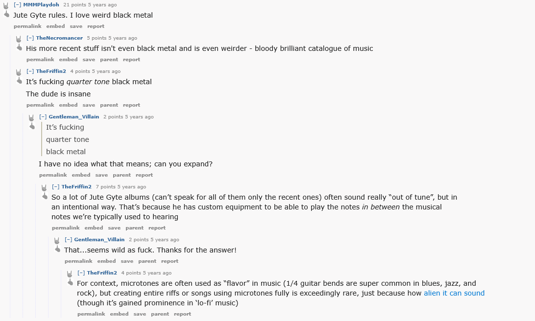Image resolution: width=535 pixels, height=321 pixels.
Task: Upvote MMMPlaydoh's Jute Gyte comment
Action: (6, 6)
